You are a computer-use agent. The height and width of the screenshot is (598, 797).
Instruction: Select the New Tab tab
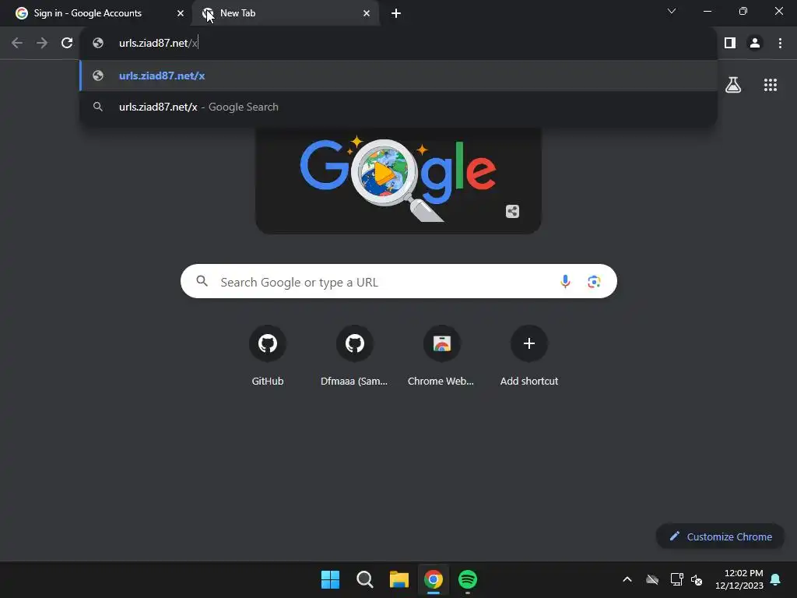(285, 13)
